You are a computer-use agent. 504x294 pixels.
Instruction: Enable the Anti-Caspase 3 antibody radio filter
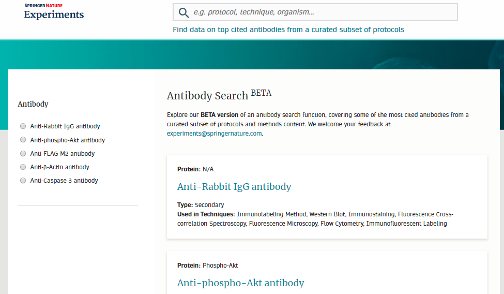pos(23,181)
